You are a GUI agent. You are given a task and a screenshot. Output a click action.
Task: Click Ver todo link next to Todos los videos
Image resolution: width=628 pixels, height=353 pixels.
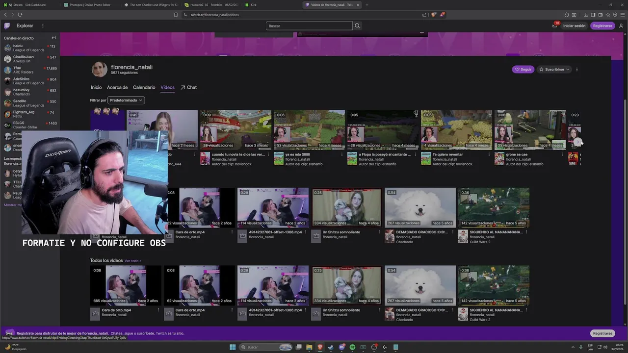(x=132, y=261)
